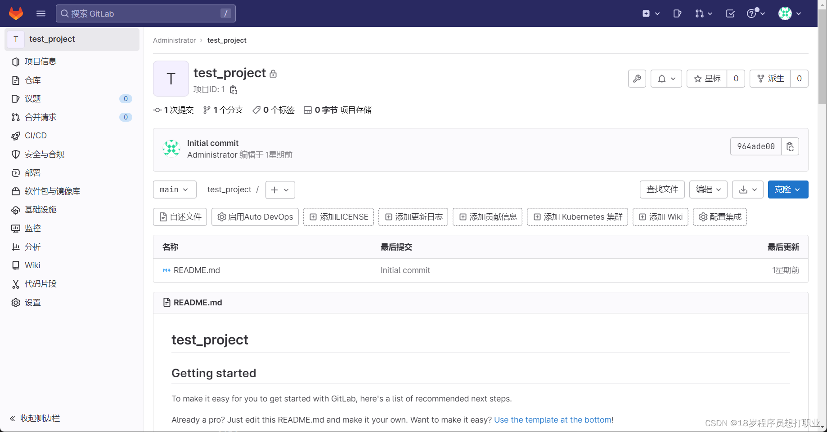Expand the merge requests top bar dropdown
This screenshot has width=827, height=432.
click(704, 13)
